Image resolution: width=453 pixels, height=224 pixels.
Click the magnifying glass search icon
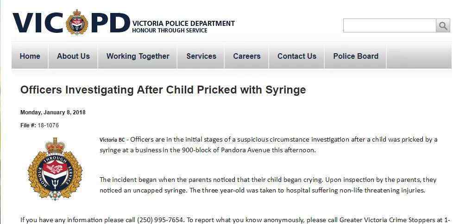[443, 26]
